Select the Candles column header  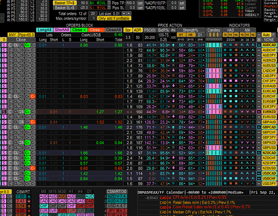point(214,30)
